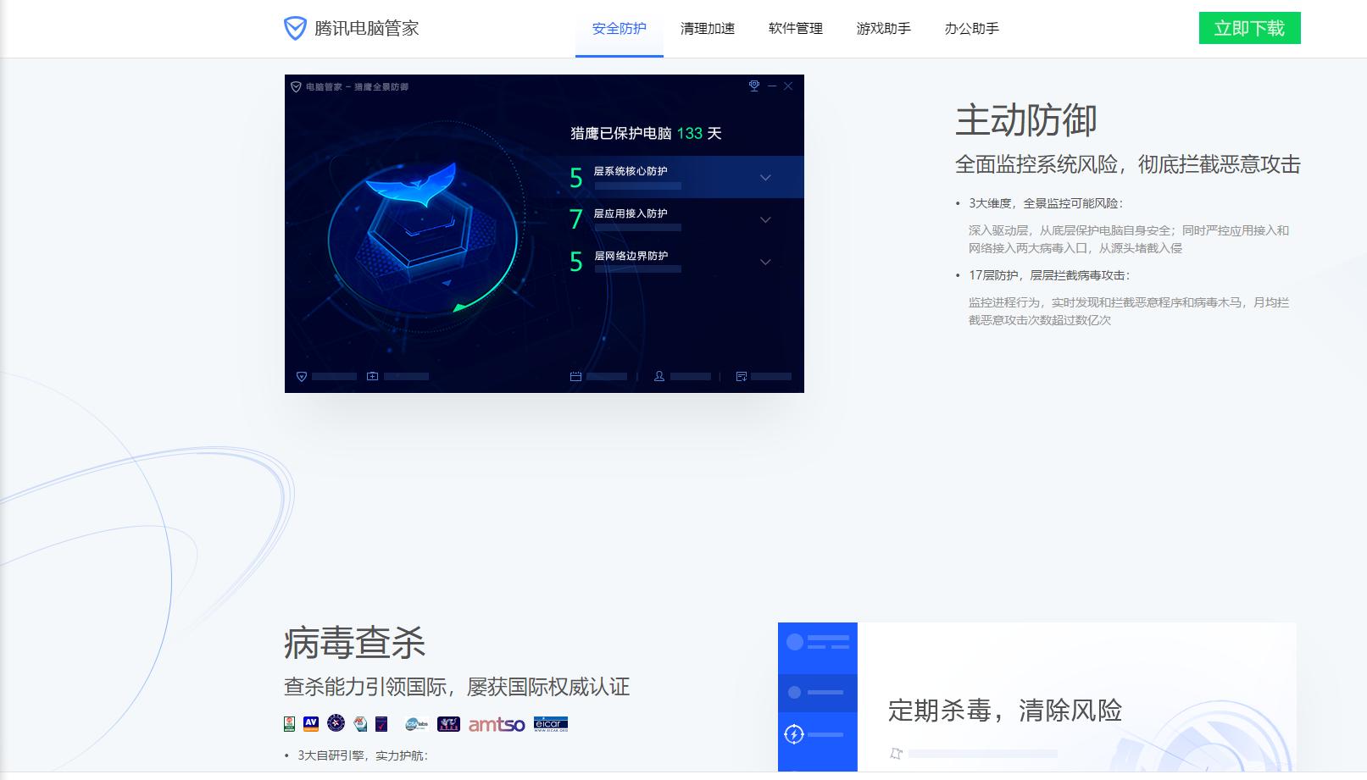1367x780 pixels.
Task: Click the amtso certification logo
Action: coord(496,724)
